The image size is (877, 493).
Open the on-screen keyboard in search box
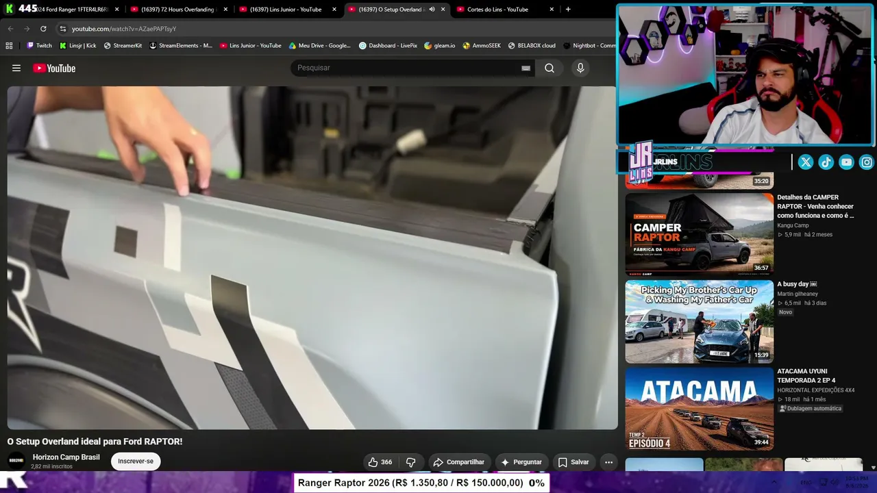pyautogui.click(x=526, y=68)
